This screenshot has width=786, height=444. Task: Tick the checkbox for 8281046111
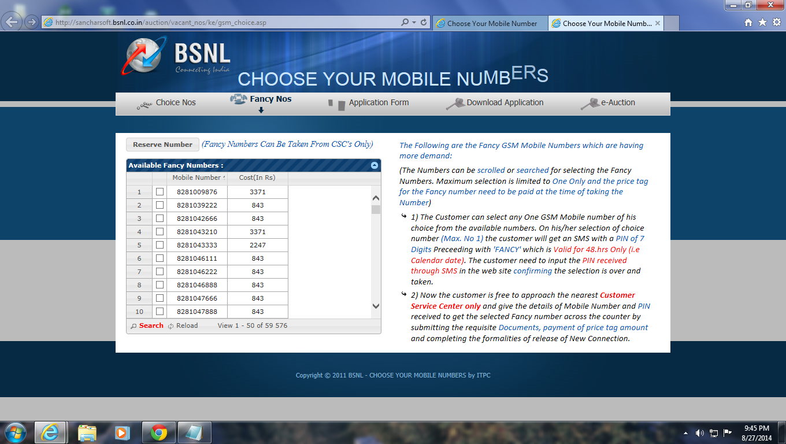tap(160, 258)
